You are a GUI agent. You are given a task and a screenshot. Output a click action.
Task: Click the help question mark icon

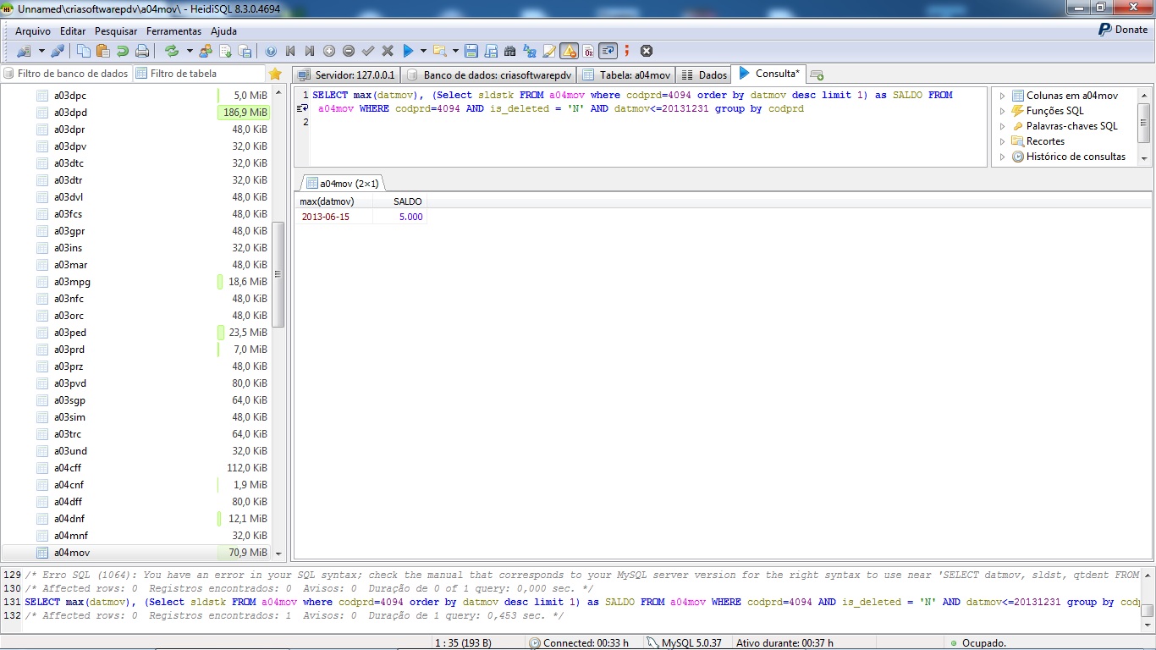pyautogui.click(x=271, y=51)
